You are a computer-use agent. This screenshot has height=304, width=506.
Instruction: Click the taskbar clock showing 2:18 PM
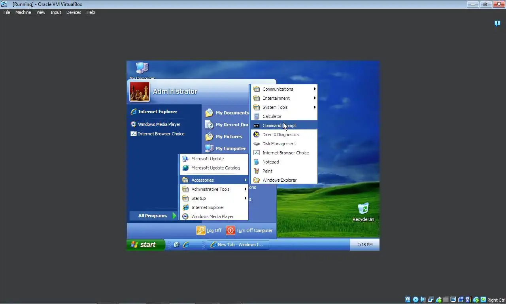(364, 245)
